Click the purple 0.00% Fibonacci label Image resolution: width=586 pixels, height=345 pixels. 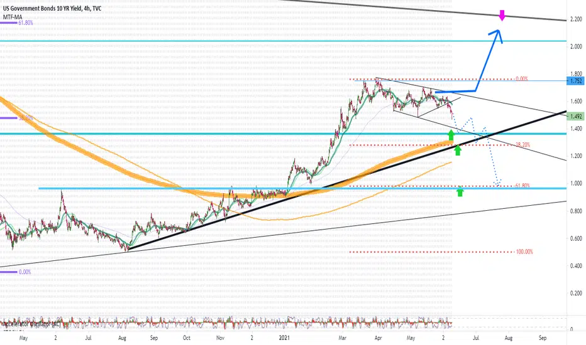pyautogui.click(x=25, y=272)
